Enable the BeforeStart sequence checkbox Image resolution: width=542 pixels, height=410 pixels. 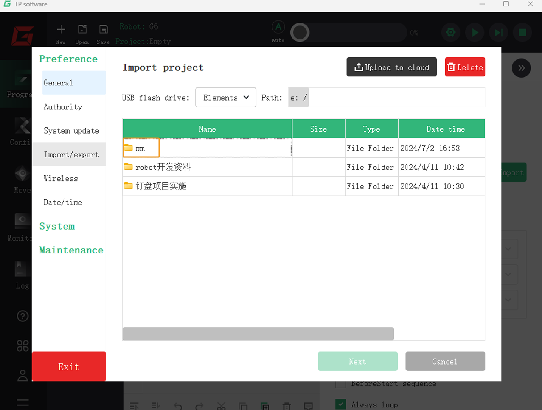point(341,384)
